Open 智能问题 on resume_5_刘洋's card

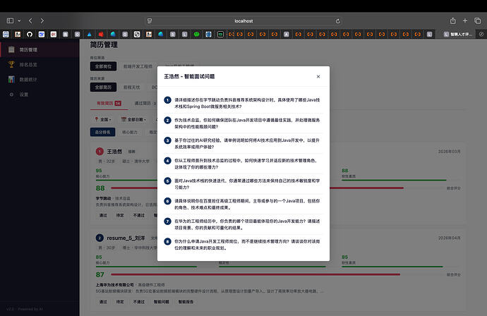tap(162, 302)
